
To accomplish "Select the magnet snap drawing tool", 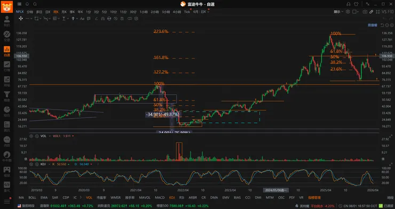I will coord(102,18).
